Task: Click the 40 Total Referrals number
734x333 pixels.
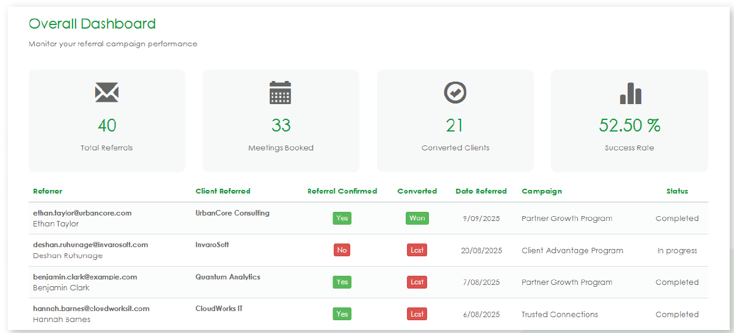Action: pos(107,125)
